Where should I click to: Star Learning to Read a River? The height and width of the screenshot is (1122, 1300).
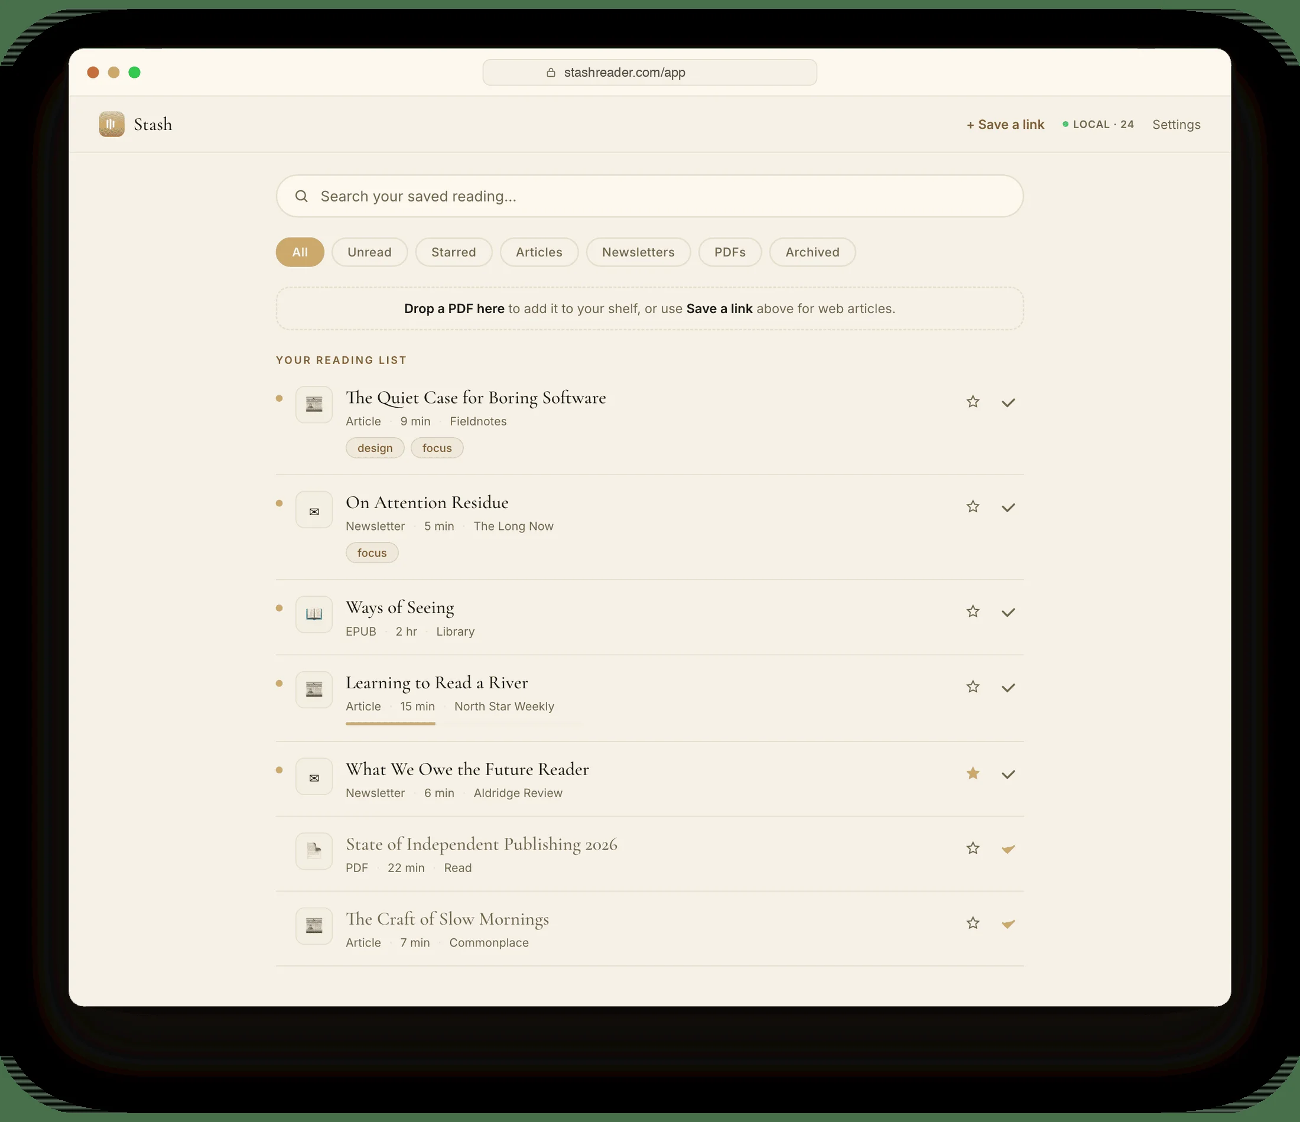click(973, 687)
